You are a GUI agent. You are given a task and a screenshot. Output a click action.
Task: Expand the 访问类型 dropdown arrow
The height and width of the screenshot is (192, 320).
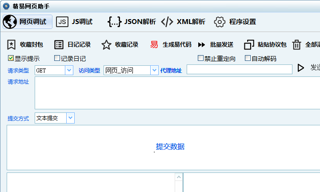coord(154,70)
